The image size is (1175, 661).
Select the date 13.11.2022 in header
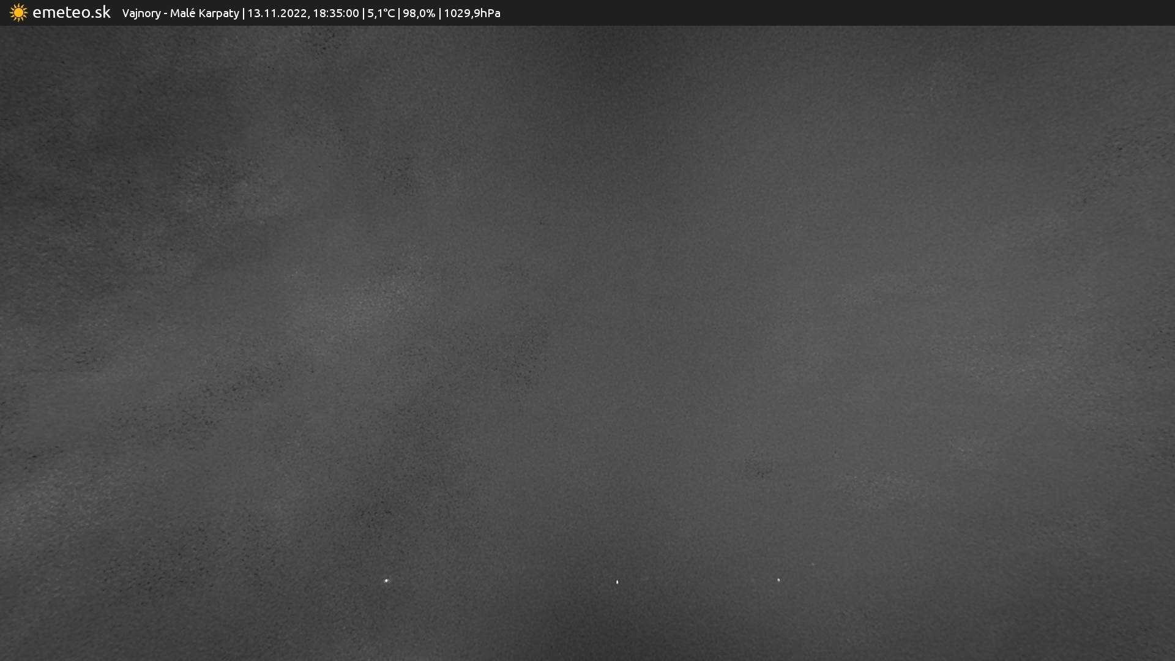point(277,13)
